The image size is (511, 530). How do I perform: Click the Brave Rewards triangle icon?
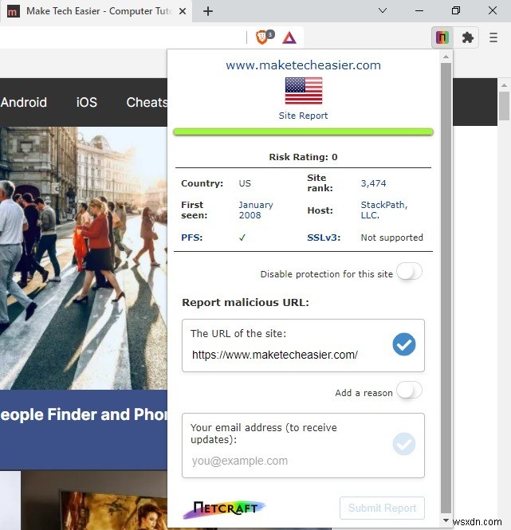coord(289,37)
